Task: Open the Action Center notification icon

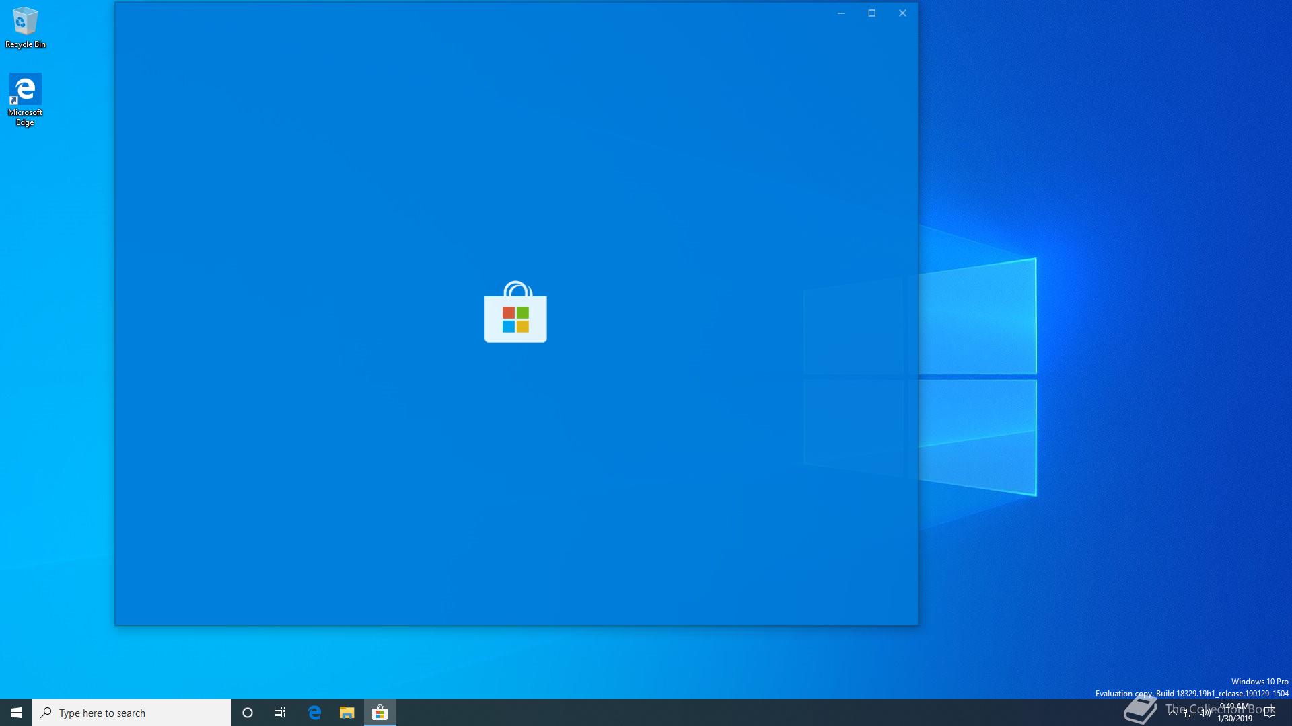Action: 1270,713
